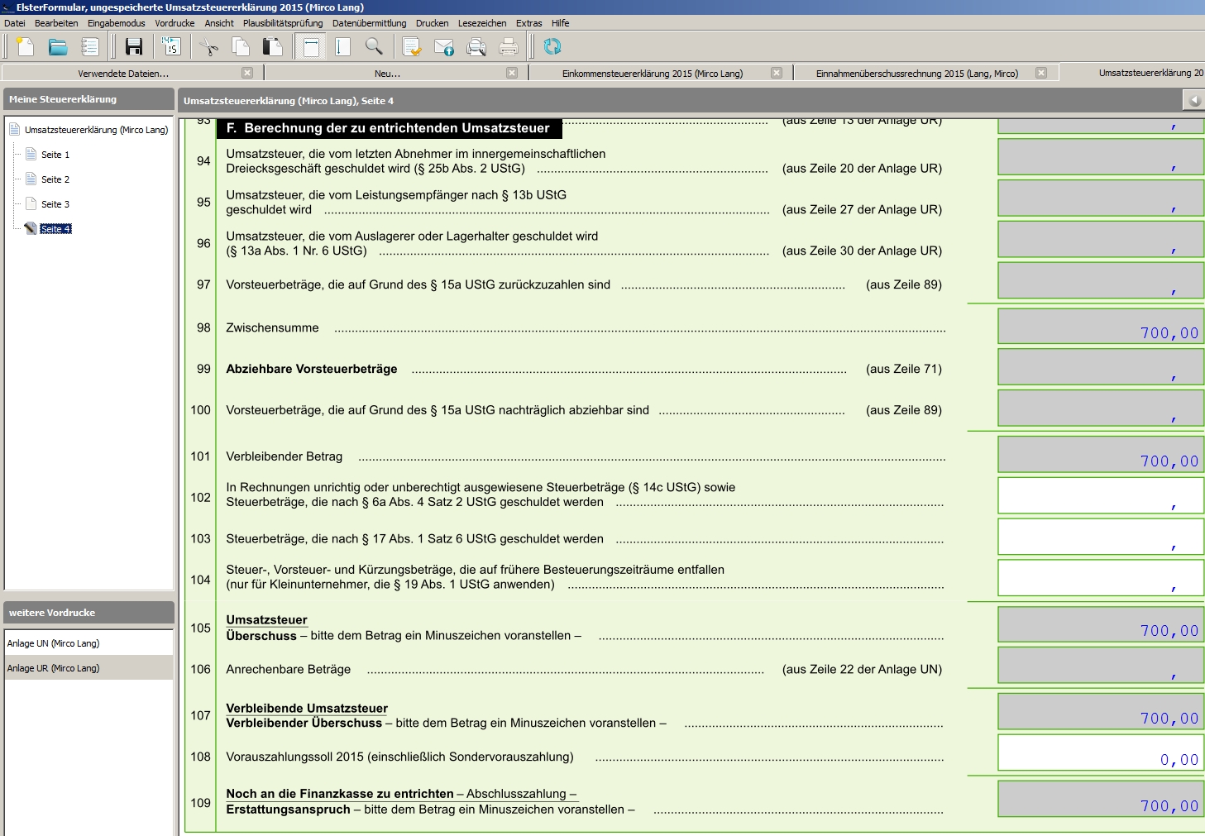Switch to Einnahmenüberschussrechnung 2015 tab
Image resolution: width=1205 pixels, height=836 pixels.
917,74
